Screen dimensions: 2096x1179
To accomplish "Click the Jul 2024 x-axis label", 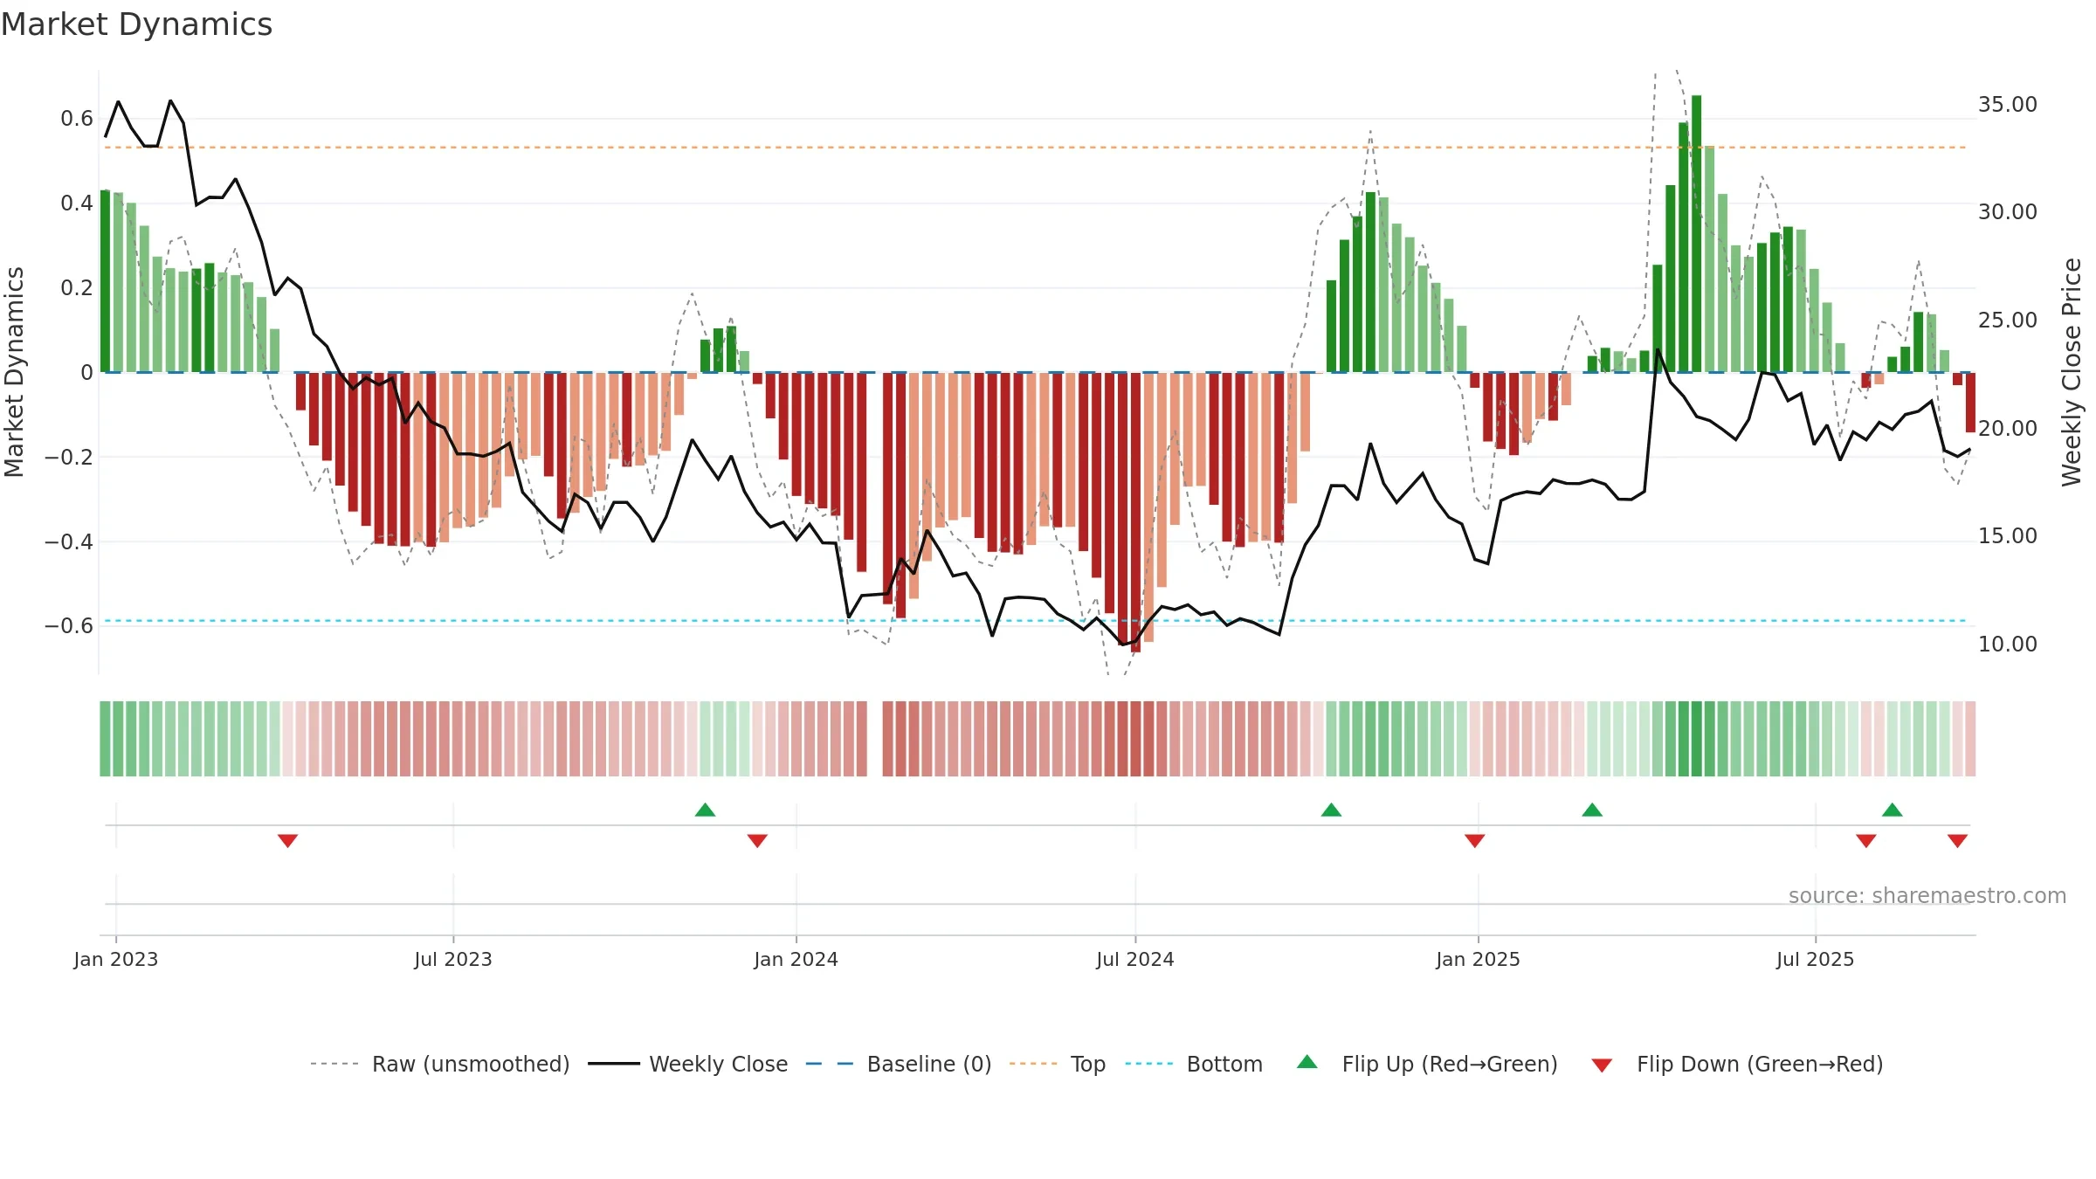I will pyautogui.click(x=1135, y=959).
